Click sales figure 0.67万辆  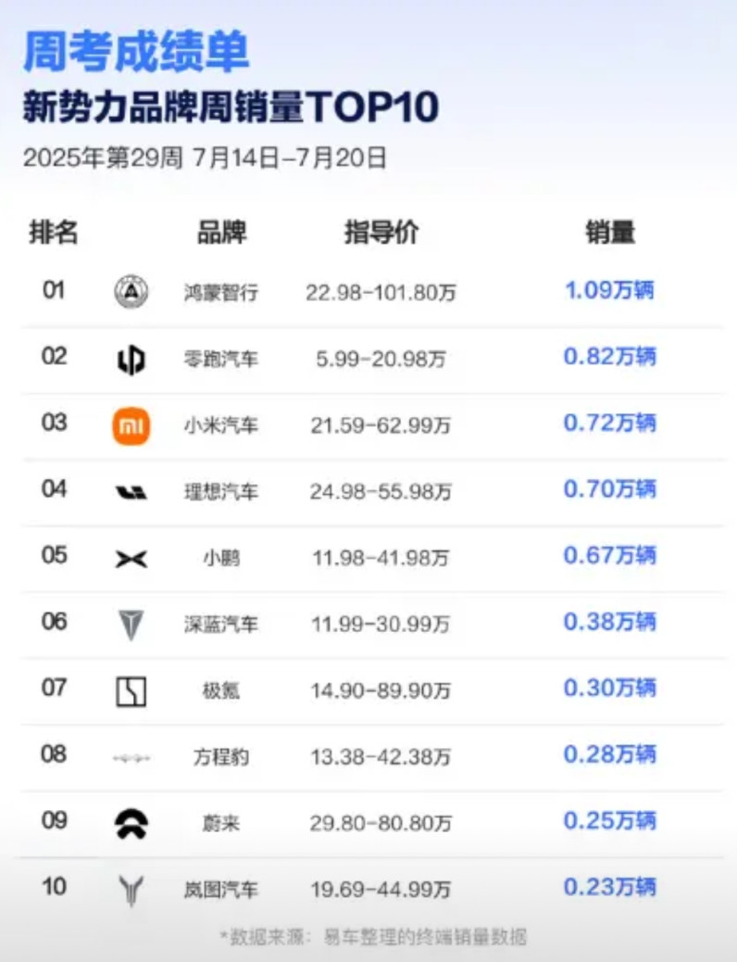coord(610,555)
